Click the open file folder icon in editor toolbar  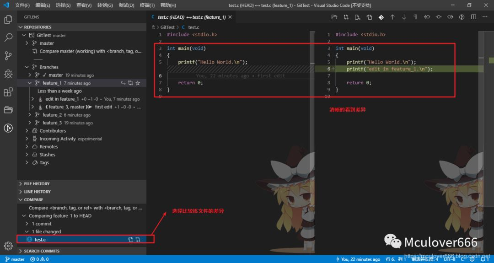[x=334, y=17]
